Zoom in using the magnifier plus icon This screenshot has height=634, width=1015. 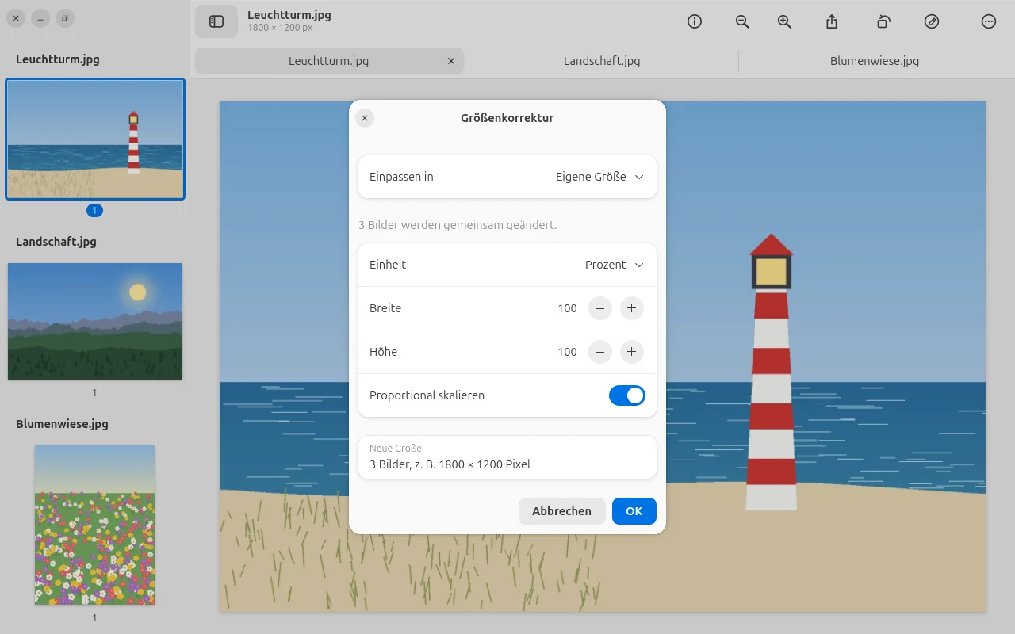(784, 21)
